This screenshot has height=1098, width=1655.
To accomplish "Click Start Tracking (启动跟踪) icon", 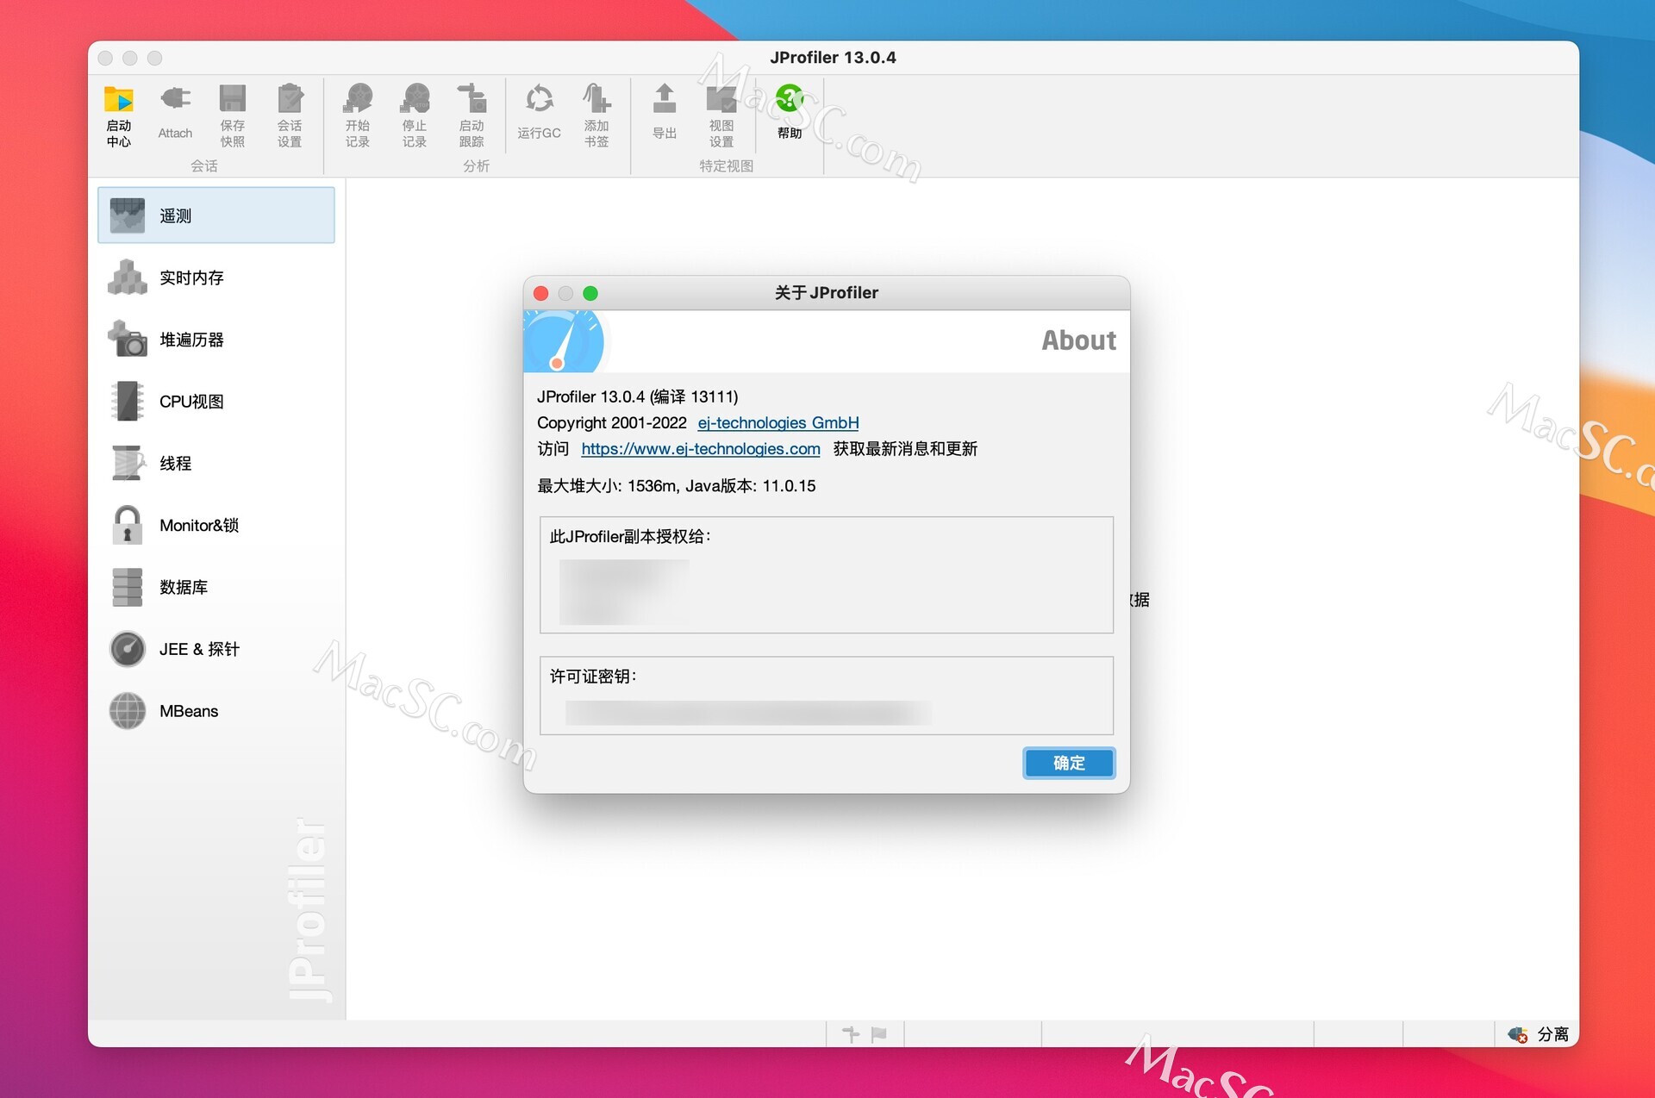I will click(472, 115).
